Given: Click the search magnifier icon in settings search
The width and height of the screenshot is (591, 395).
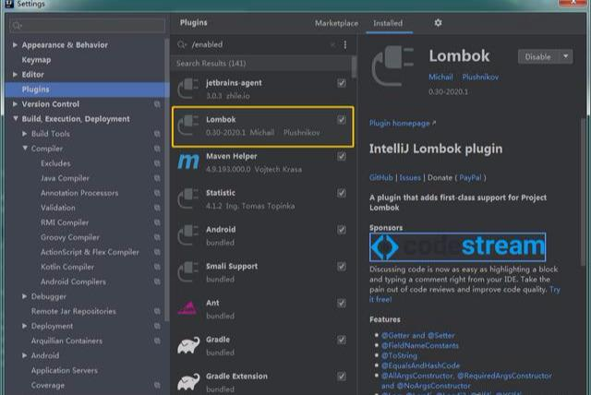Looking at the screenshot, I should pos(17,26).
